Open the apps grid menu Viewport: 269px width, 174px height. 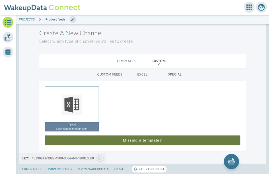[x=249, y=7]
